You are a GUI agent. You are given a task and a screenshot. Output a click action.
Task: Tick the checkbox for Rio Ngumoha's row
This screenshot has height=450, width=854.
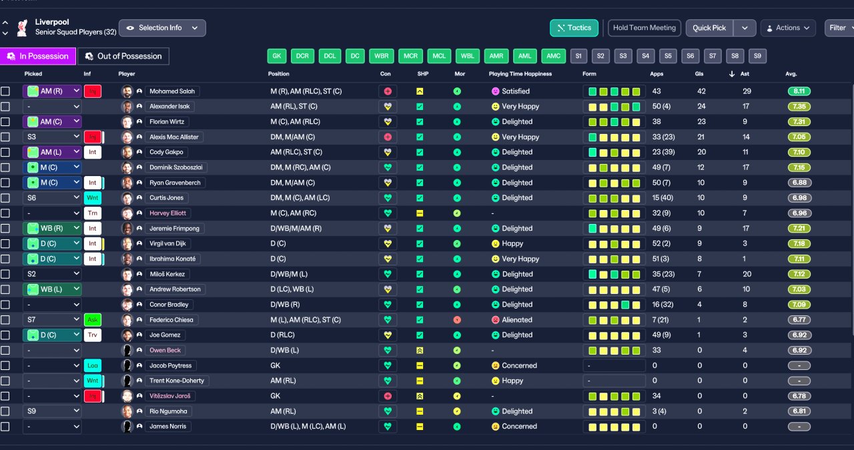pos(5,411)
